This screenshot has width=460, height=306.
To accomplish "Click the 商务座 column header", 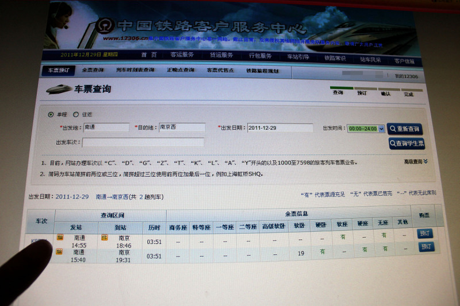I will point(178,227).
